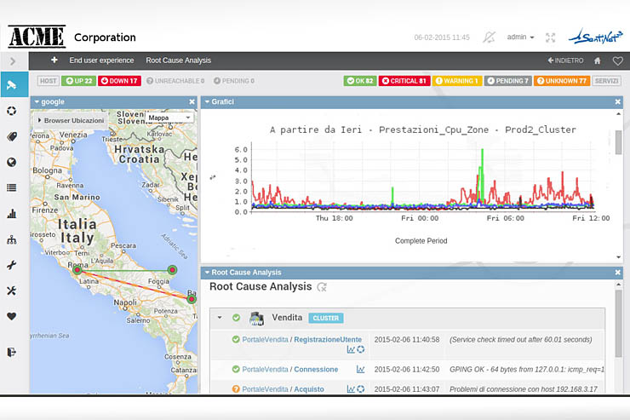Click the Grafici panel vertical scrollbar
Screen dimensions: 630x420
pos(618,141)
